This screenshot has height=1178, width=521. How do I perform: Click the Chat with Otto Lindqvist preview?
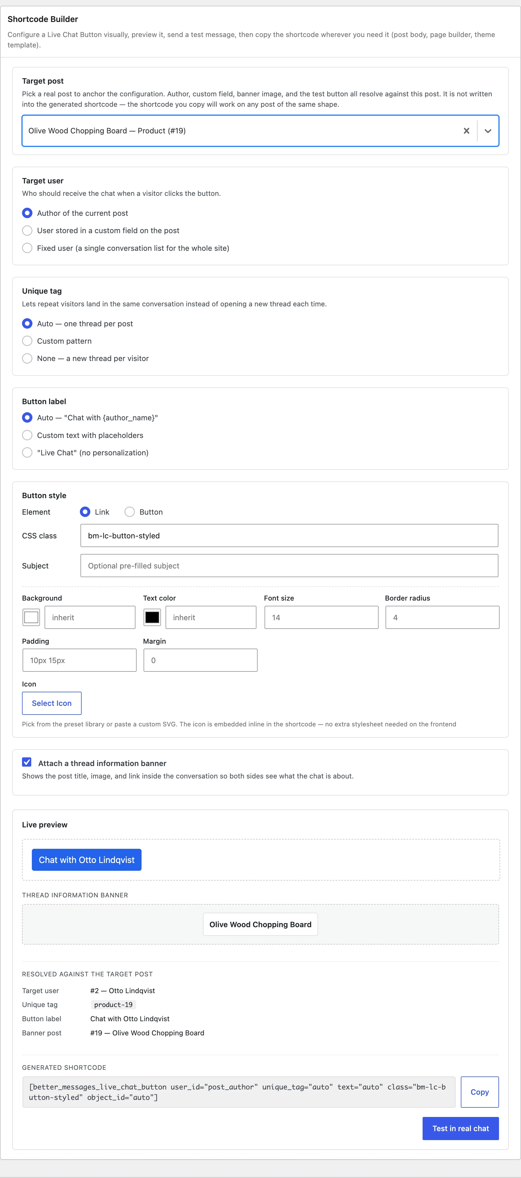[x=87, y=860]
